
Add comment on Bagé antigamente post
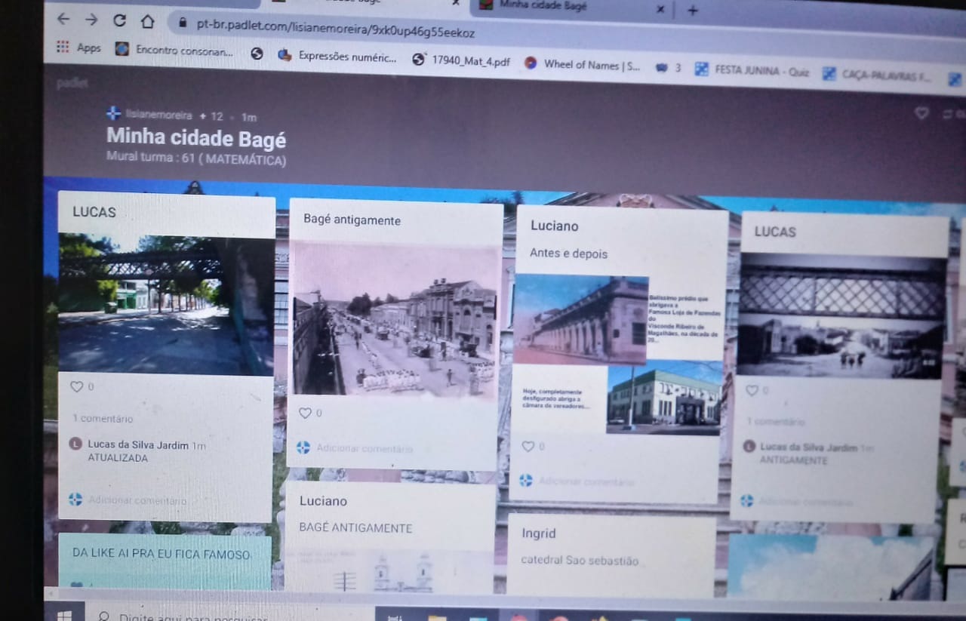tap(365, 448)
